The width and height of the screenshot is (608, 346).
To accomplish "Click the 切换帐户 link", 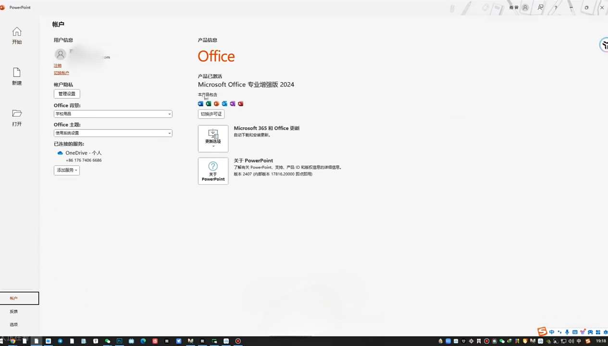I will pos(62,73).
